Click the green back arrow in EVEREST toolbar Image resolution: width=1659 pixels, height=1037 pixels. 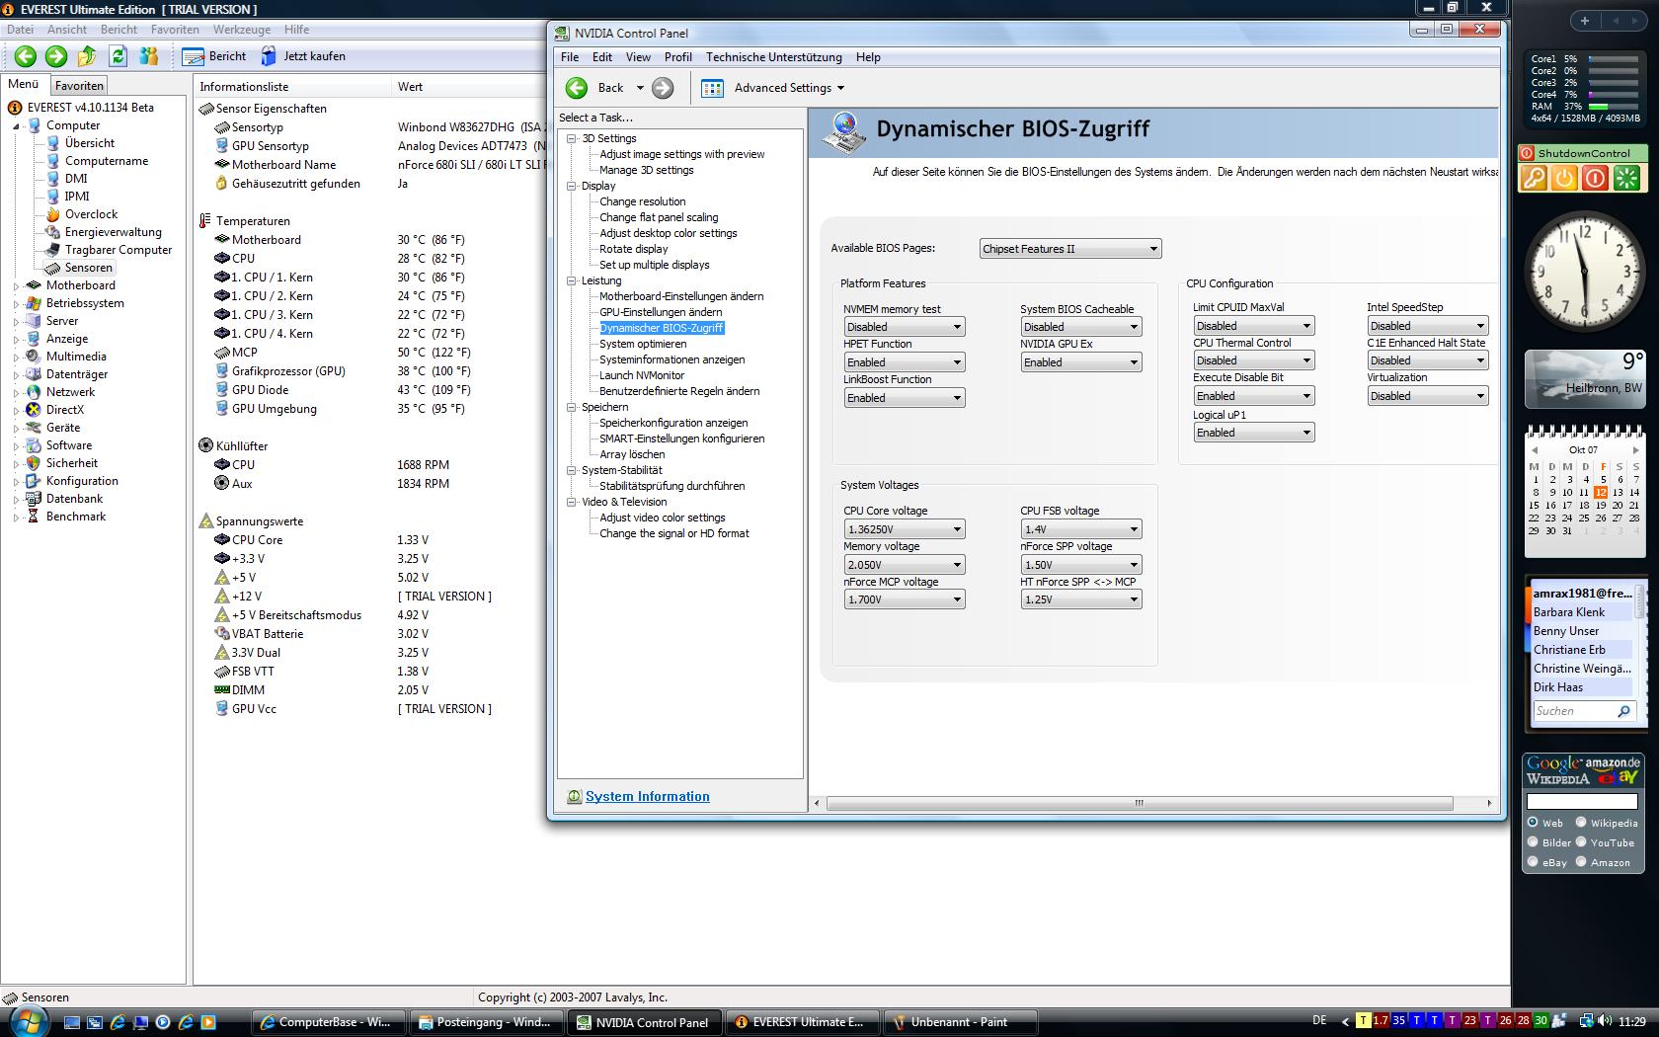[x=26, y=56]
